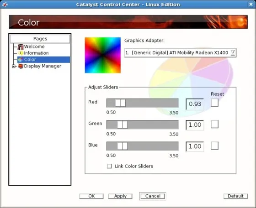The height and width of the screenshot is (208, 256).
Task: Enable the Link Color Sliders checkbox
Action: 109,166
